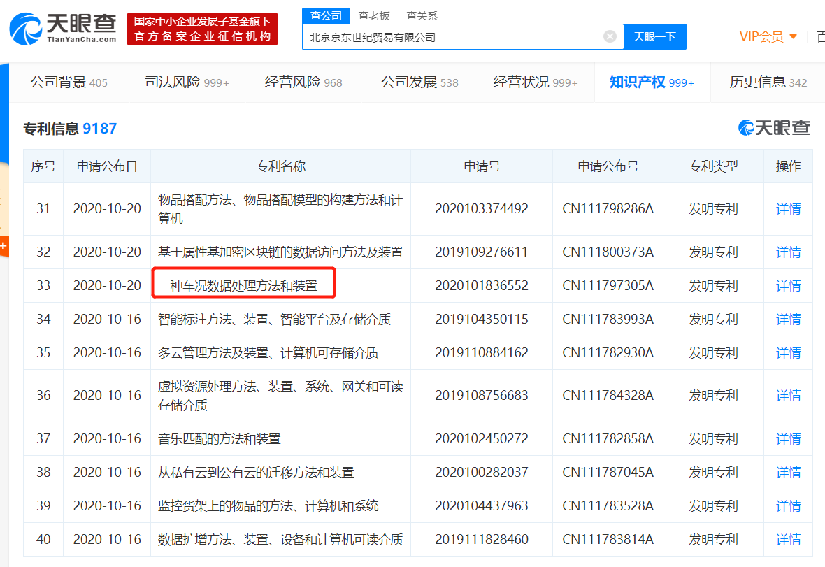
Task: Click application number 2020104437963
Action: (482, 506)
